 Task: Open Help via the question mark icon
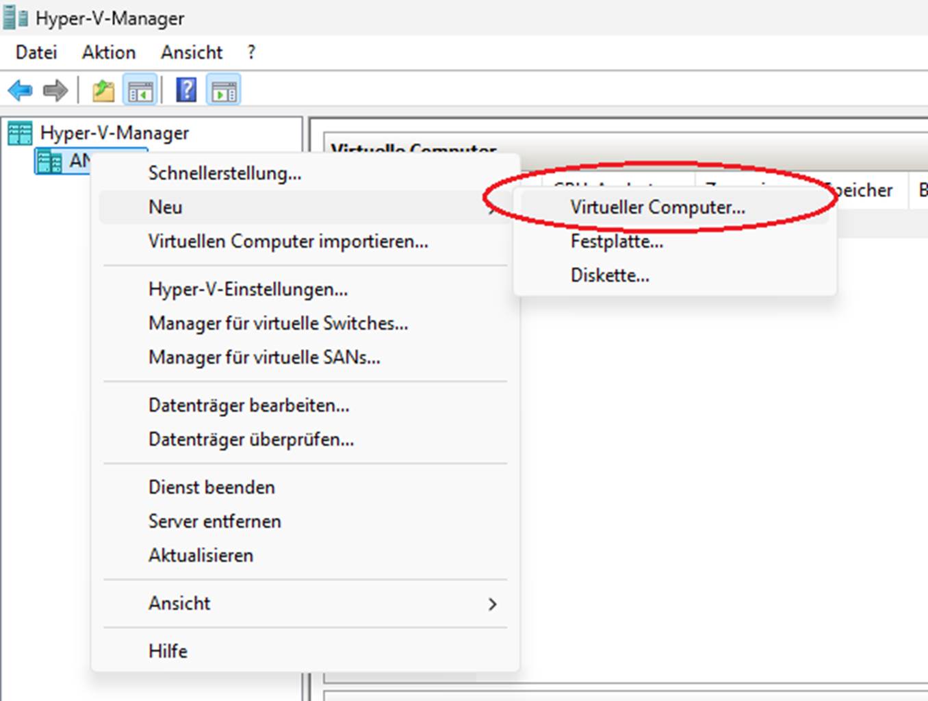(186, 90)
